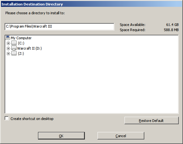Expand the (Z:) drive node
Screen dimensions: 183x144
tap(8, 54)
